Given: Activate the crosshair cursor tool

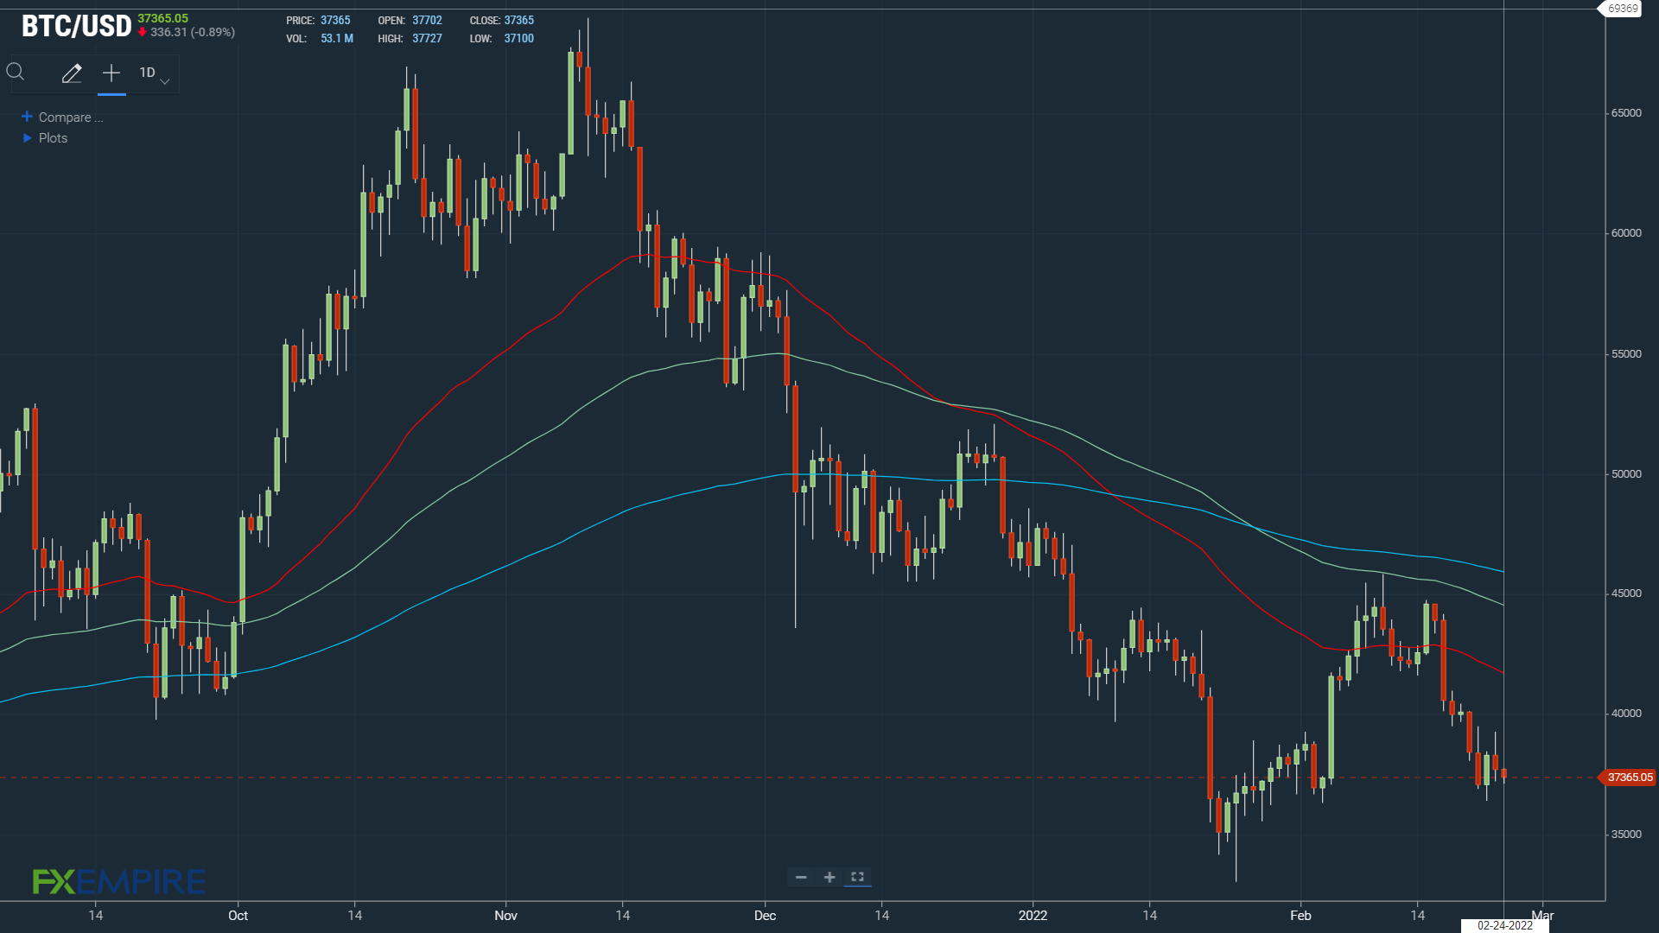Looking at the screenshot, I should (111, 73).
